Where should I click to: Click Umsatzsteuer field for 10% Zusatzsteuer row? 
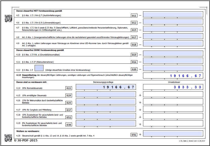click(x=173, y=116)
